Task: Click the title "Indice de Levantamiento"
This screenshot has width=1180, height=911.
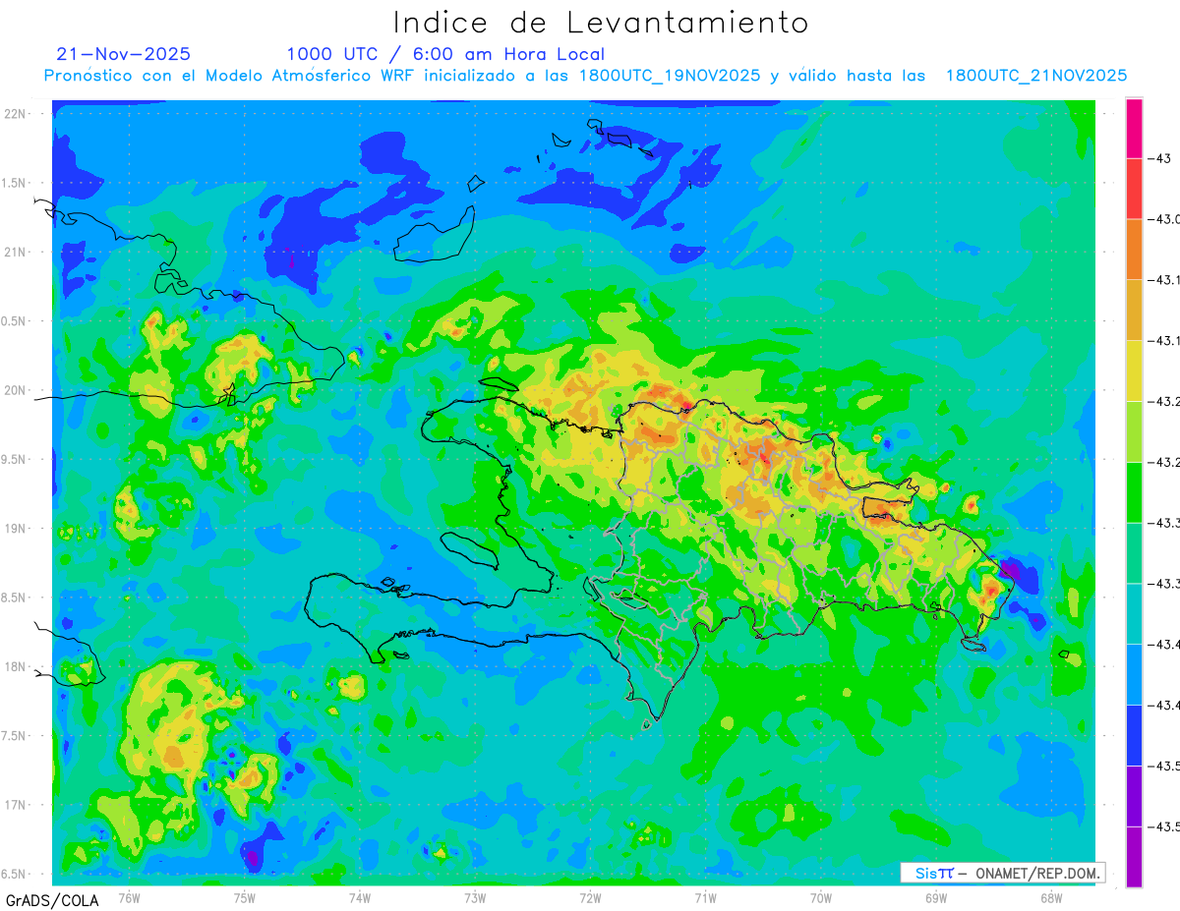Action: (601, 23)
